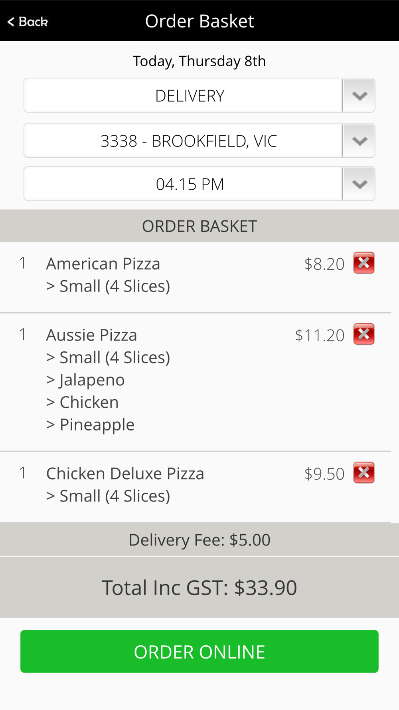Expand the DELIVERY dropdown arrow

(x=359, y=96)
